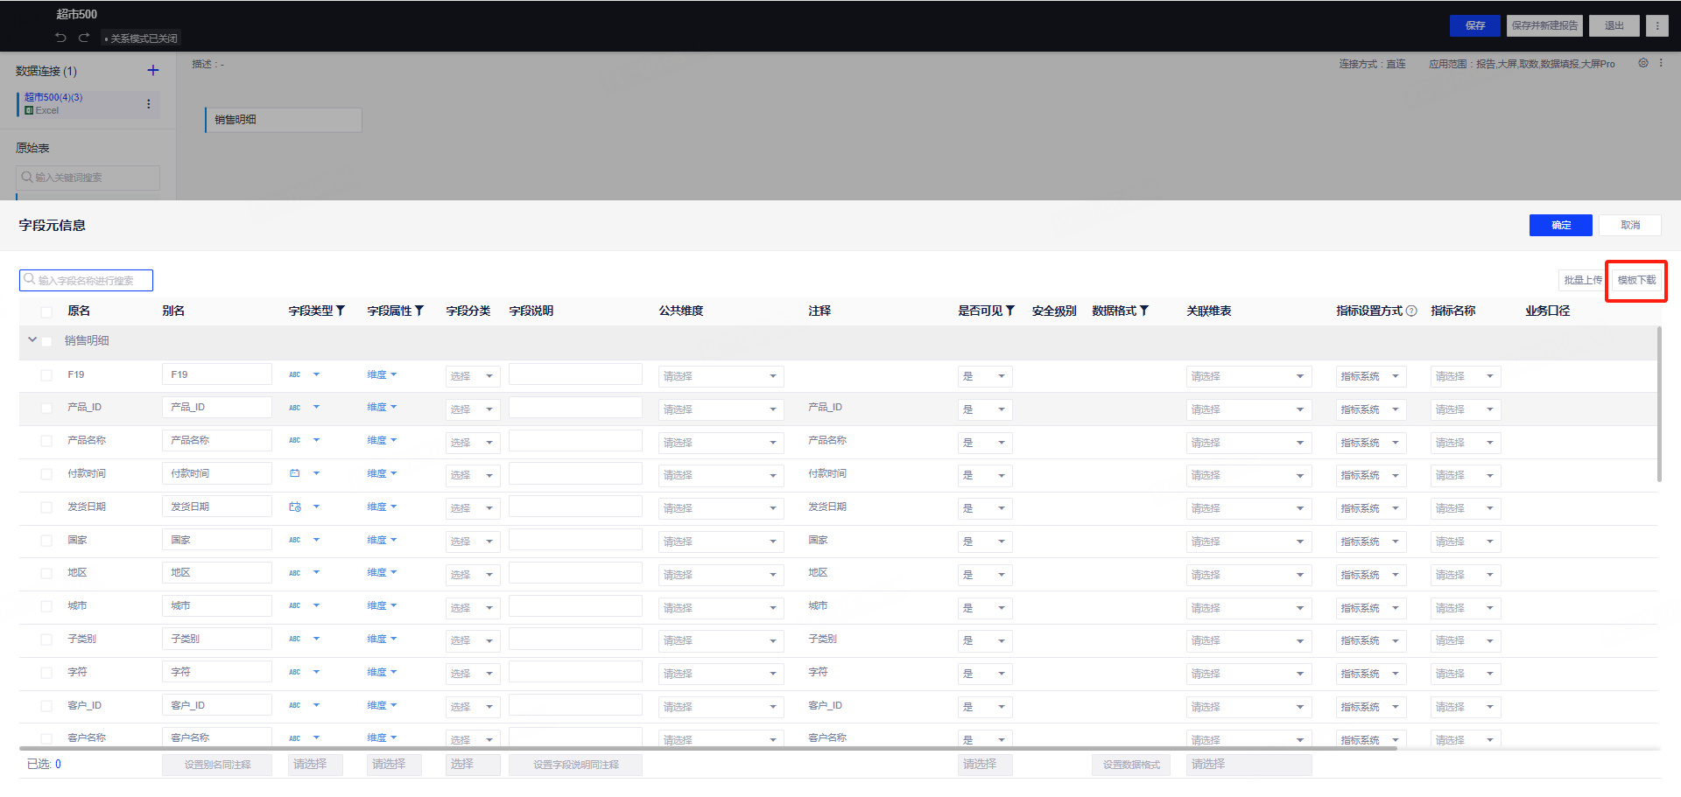The width and height of the screenshot is (1681, 797).
Task: Tick the checkbox for 国家 row
Action: [x=46, y=541]
